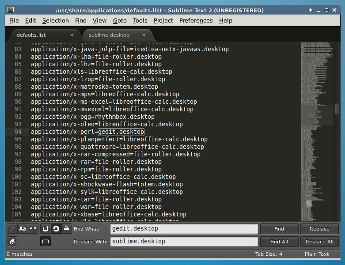345x265 pixels.
Task: Click the reverse direction search icon
Action: click(x=45, y=229)
